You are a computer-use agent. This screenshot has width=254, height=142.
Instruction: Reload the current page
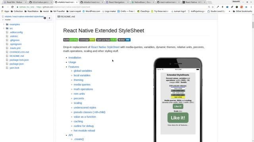pos(12,7)
